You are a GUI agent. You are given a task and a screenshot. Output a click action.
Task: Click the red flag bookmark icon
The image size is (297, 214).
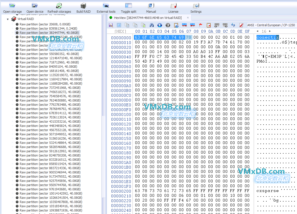pos(201,25)
